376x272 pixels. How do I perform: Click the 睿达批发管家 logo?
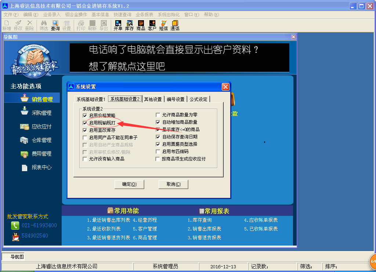34,62
